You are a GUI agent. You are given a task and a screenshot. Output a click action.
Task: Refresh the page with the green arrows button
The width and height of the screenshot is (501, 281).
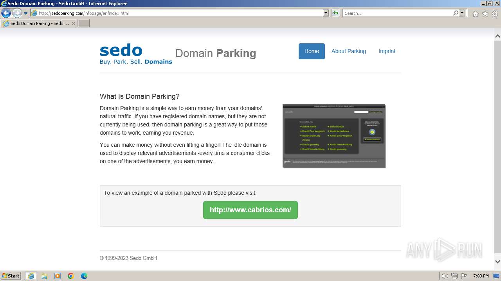(x=336, y=13)
